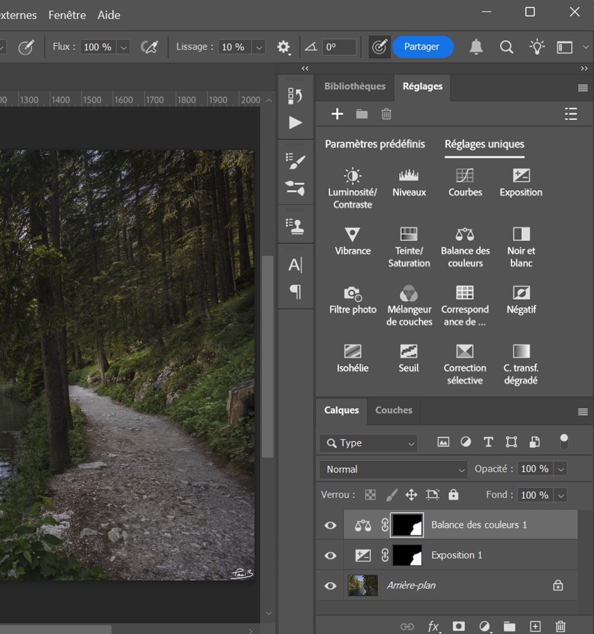Screen dimensions: 594x634
Task: Toggle lock transparent pixels
Action: 370,495
